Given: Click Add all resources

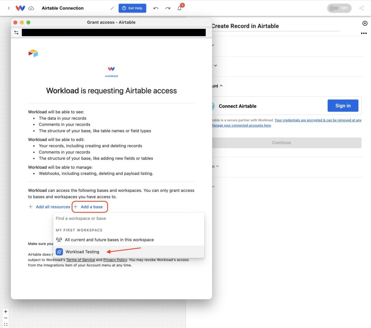Looking at the screenshot, I should [x=49, y=207].
